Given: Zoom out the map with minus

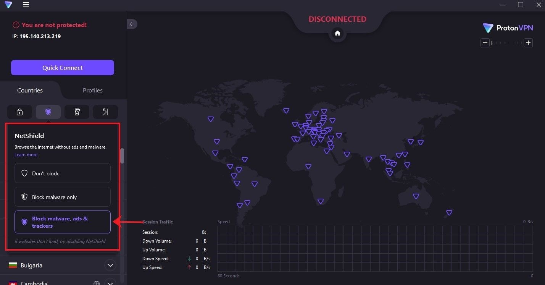Looking at the screenshot, I should tap(485, 43).
